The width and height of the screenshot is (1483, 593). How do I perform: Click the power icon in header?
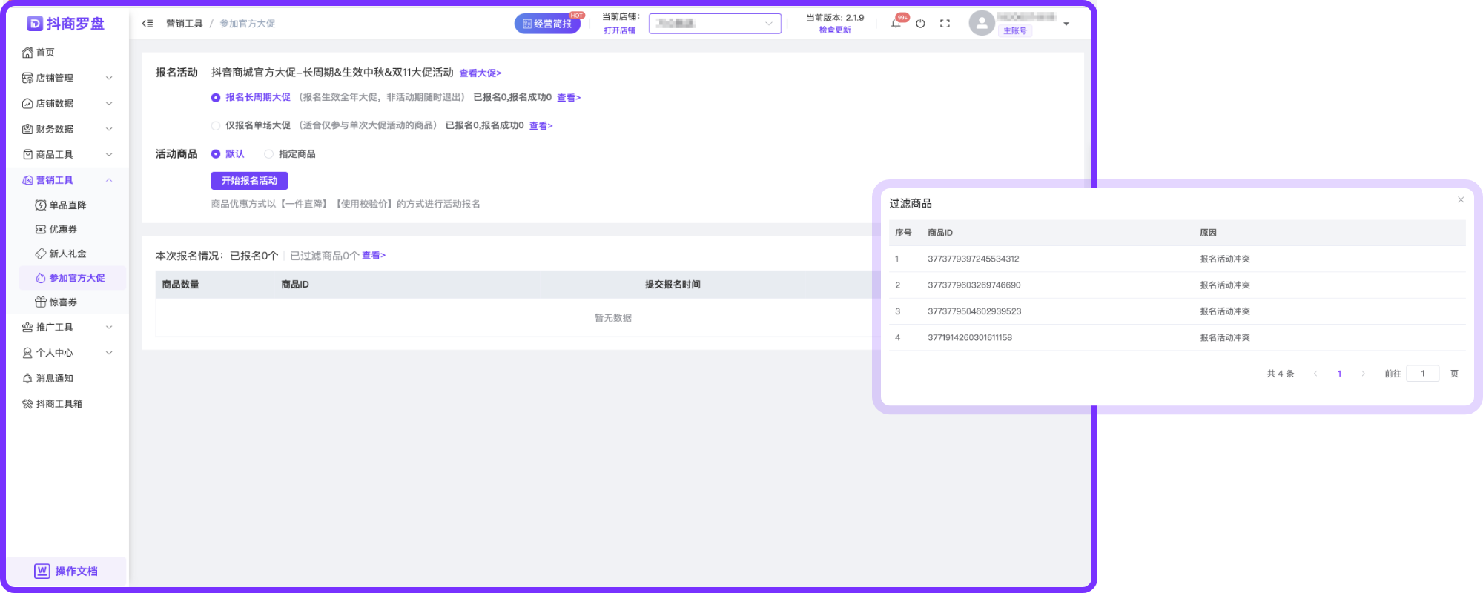920,24
